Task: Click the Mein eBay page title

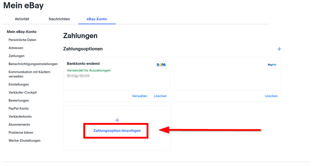Action: (x=23, y=6)
